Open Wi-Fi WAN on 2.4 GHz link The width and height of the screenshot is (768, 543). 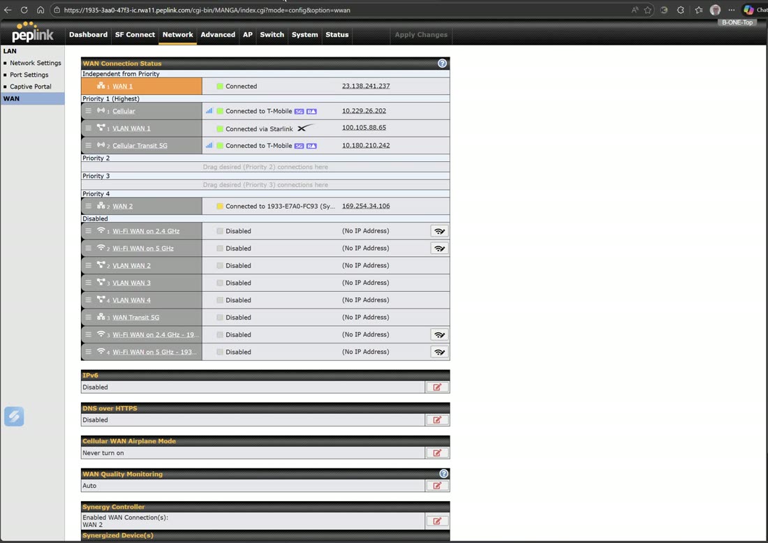[146, 231]
